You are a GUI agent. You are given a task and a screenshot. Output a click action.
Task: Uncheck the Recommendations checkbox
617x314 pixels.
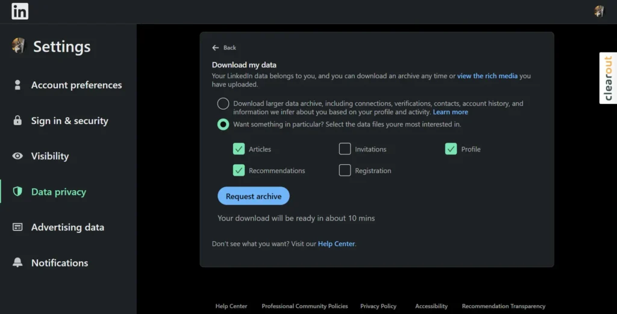[x=239, y=170]
